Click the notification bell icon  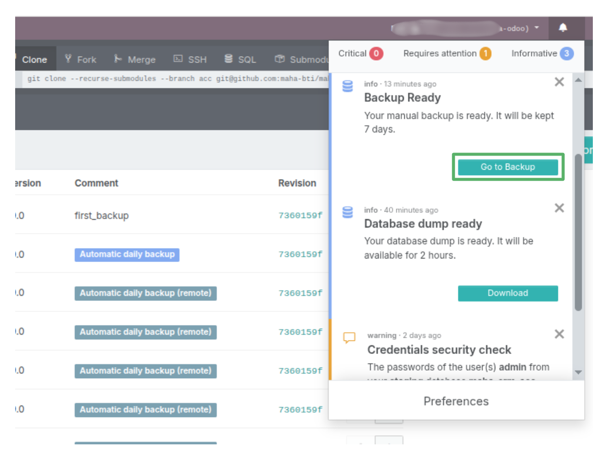[563, 28]
